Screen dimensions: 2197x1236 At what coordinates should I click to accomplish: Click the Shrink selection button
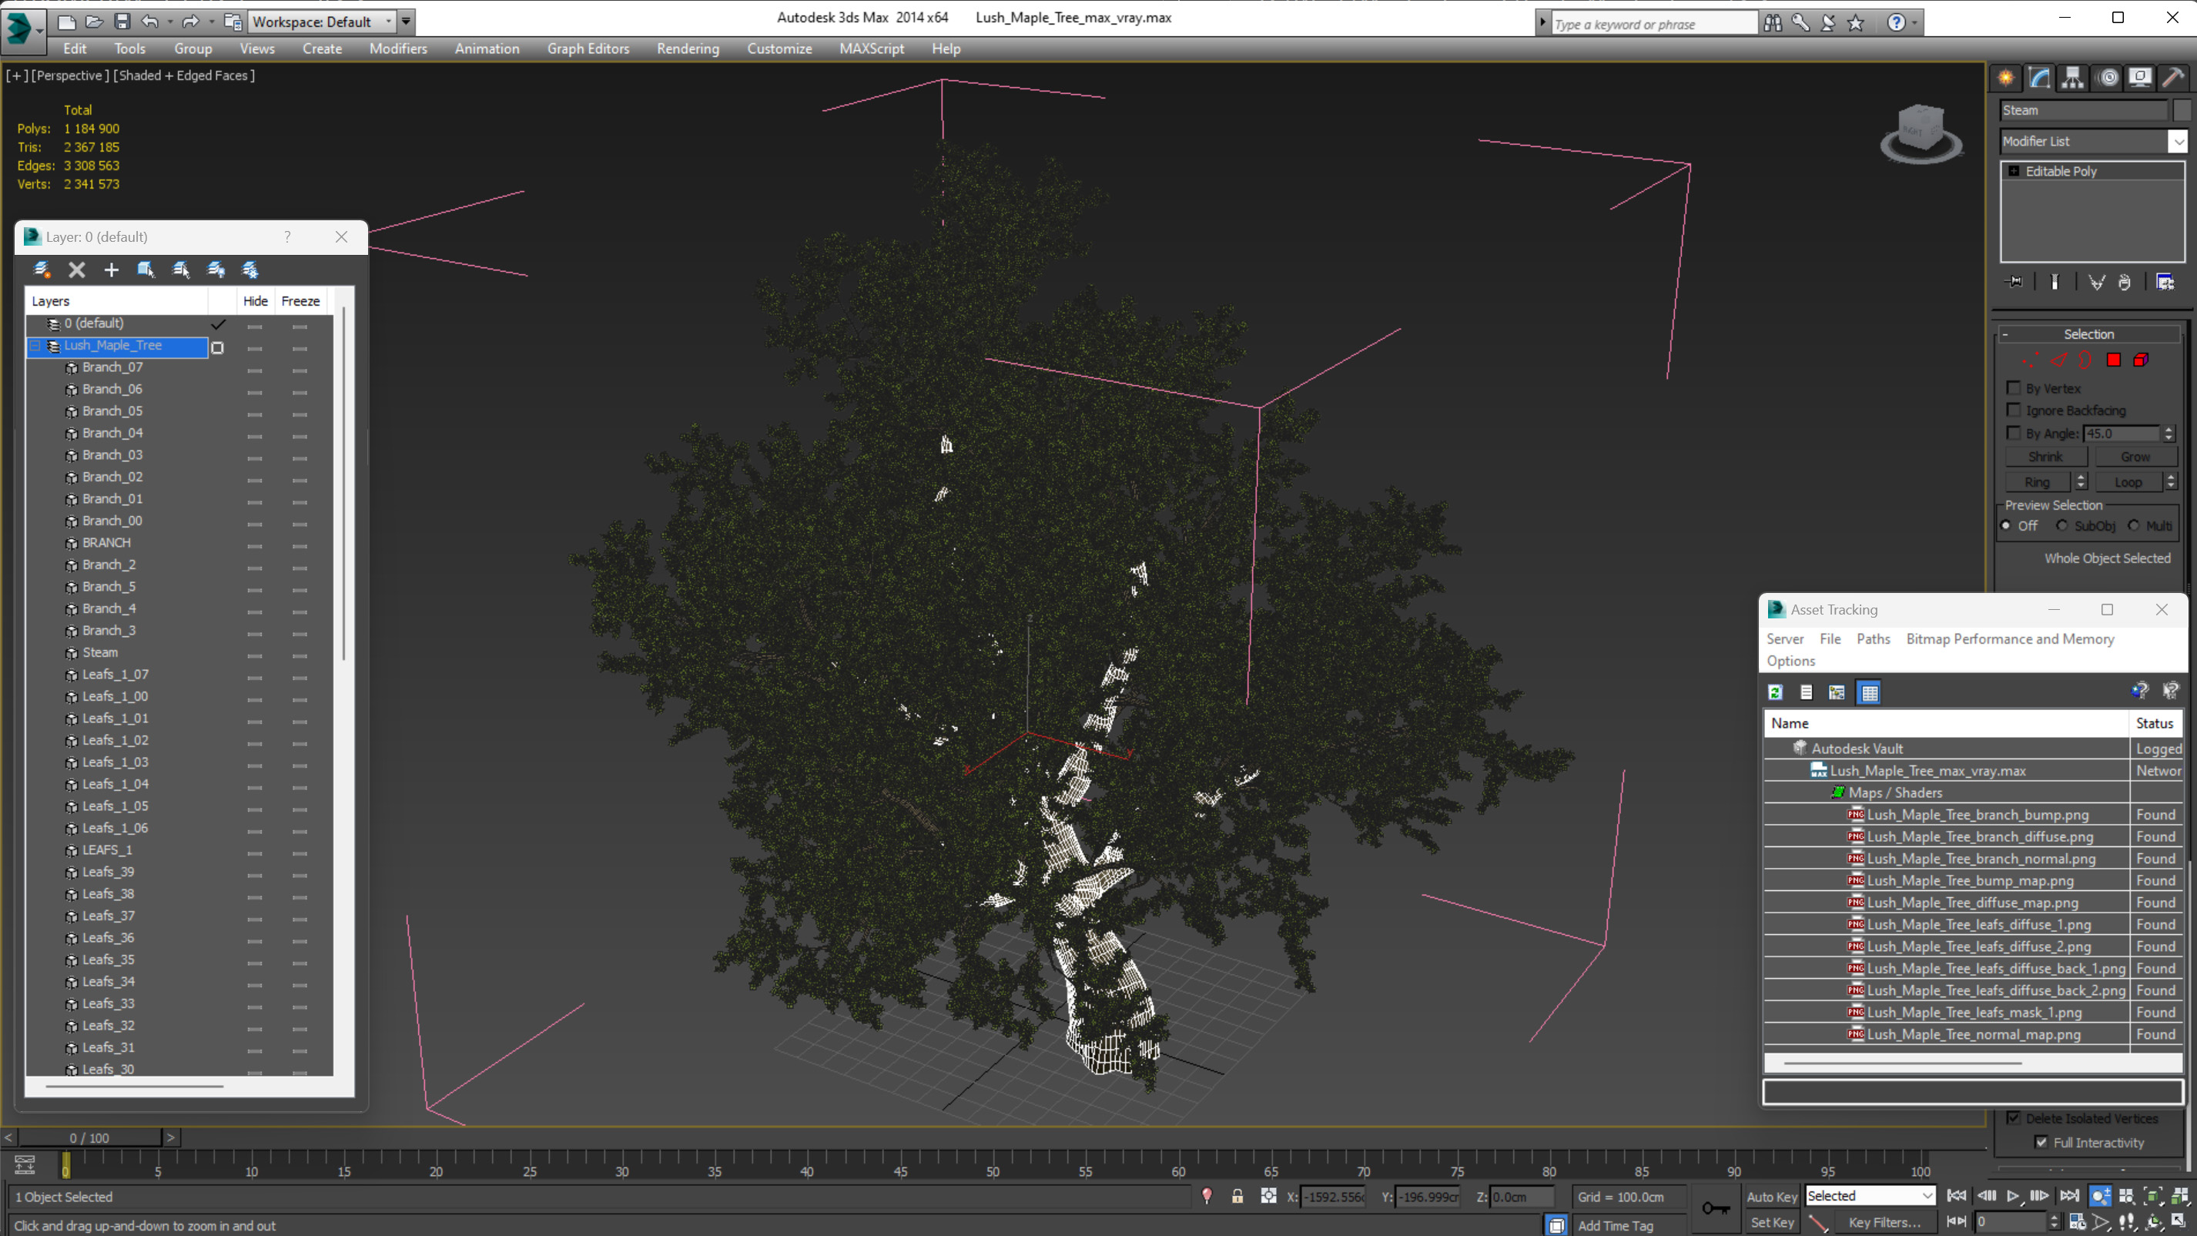2045,457
